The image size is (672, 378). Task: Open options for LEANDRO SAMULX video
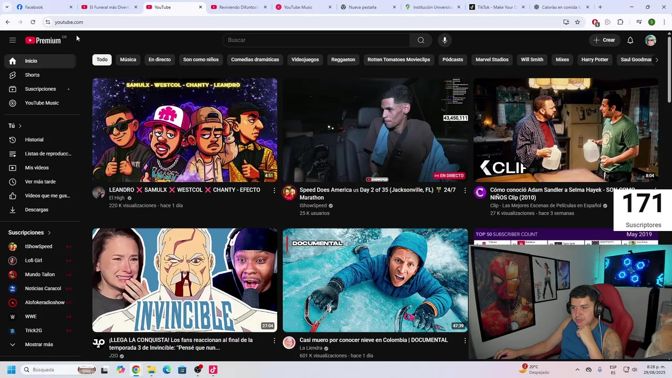click(274, 191)
